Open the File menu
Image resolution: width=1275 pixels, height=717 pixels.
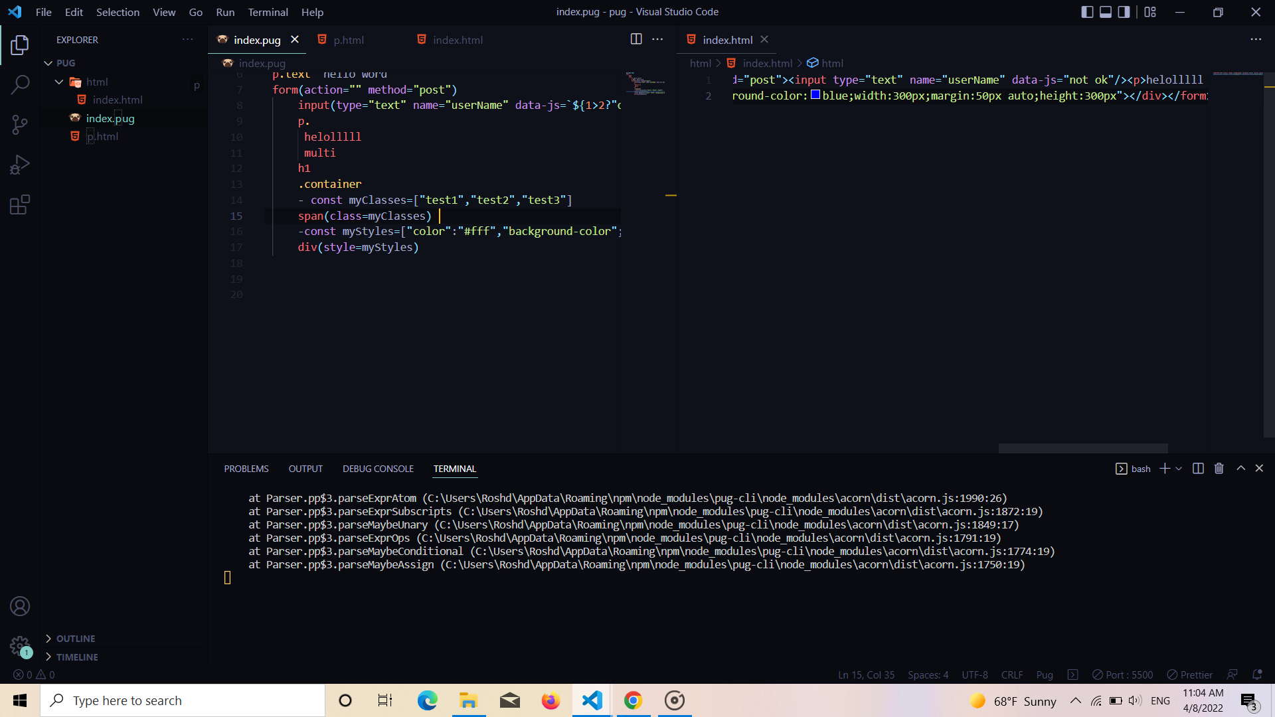click(x=44, y=12)
